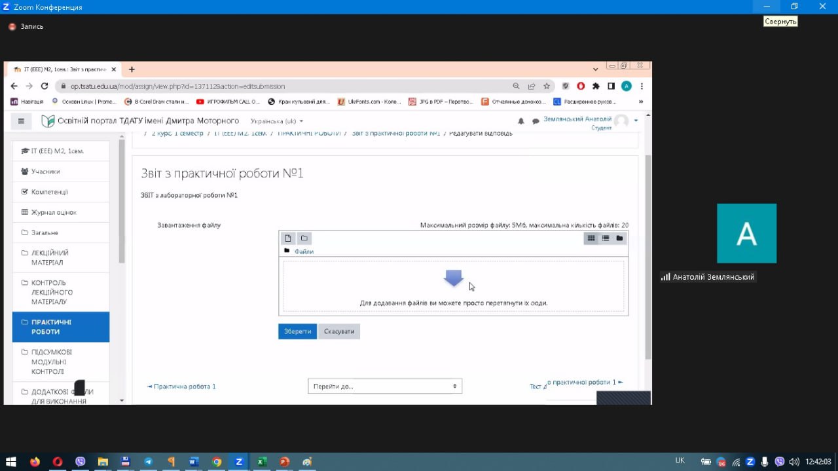Click the browser address bar URL

tap(177, 86)
